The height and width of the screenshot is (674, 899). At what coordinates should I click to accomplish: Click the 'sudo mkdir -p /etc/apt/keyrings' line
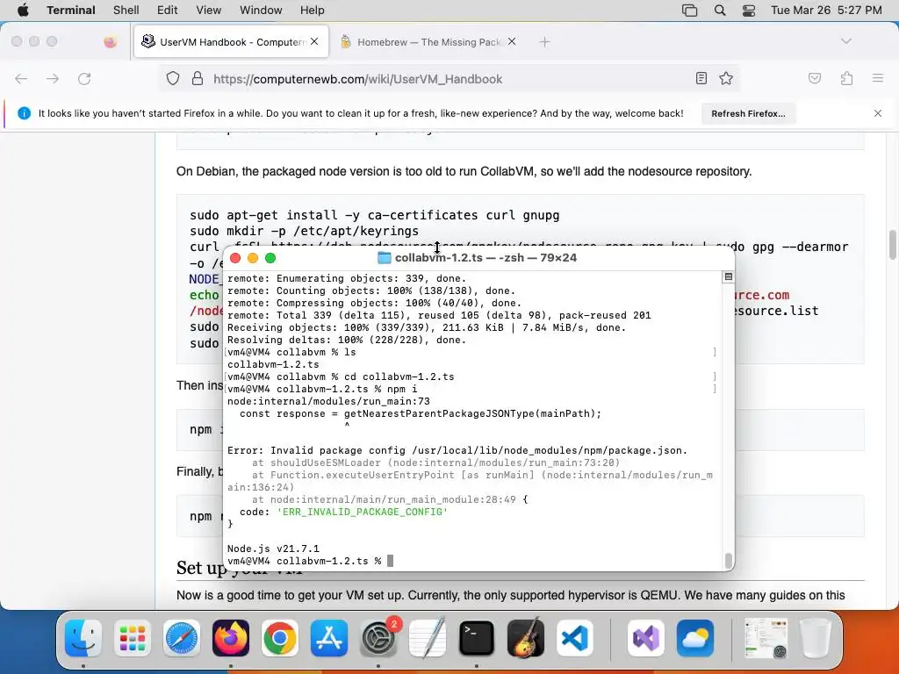304,231
